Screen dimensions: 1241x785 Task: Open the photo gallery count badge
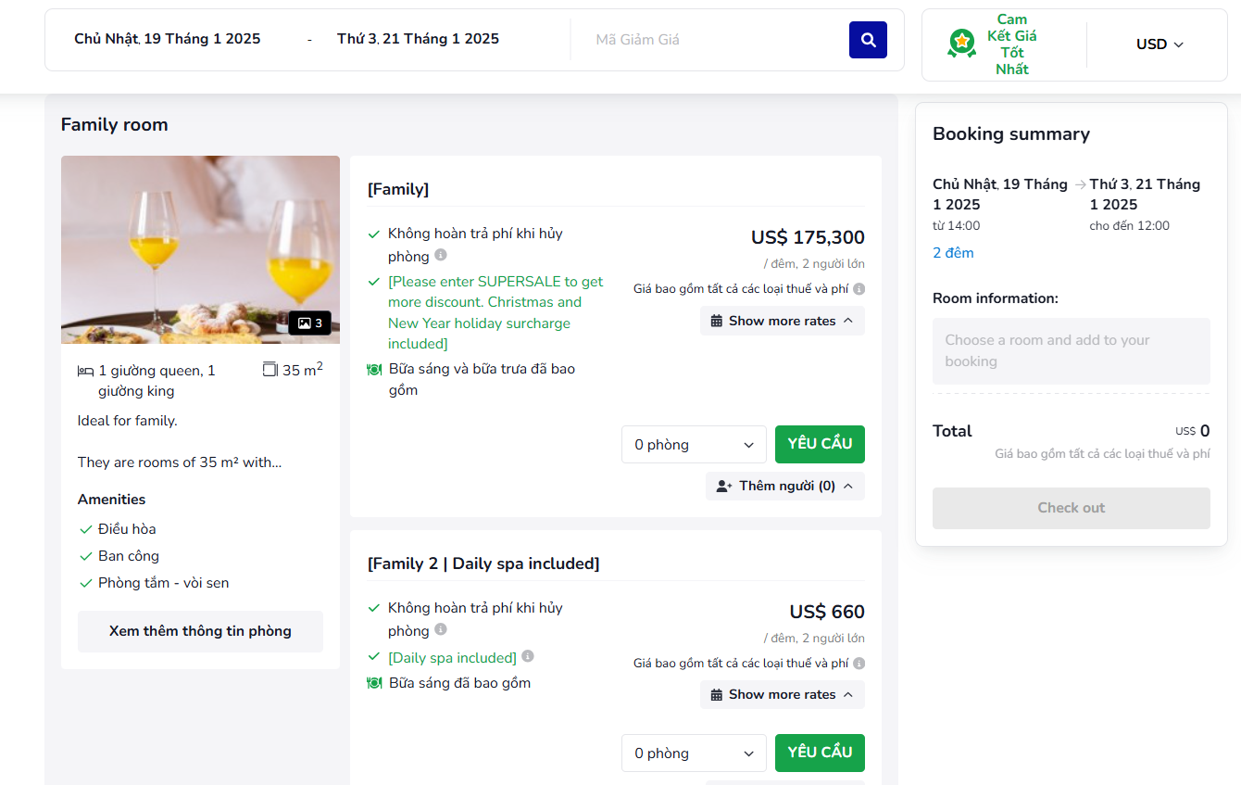coord(310,323)
